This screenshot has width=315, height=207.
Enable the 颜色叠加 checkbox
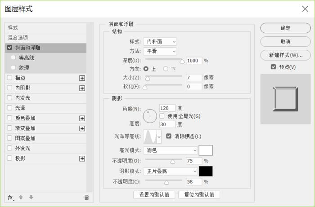click(9, 118)
